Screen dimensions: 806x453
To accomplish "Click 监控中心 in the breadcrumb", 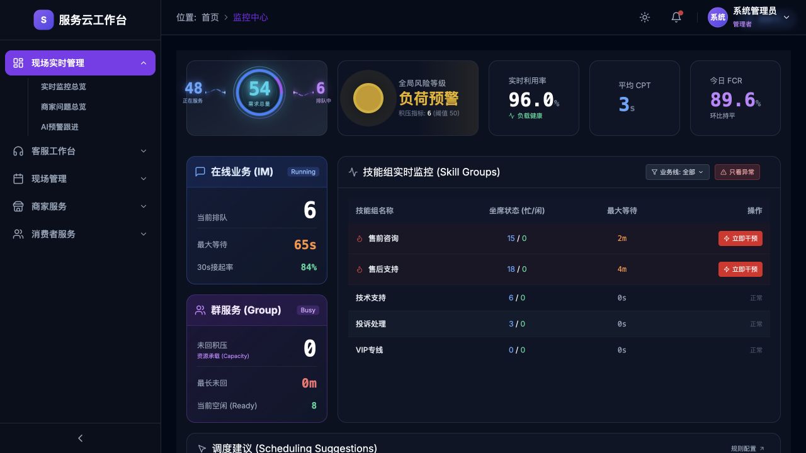I will (251, 18).
